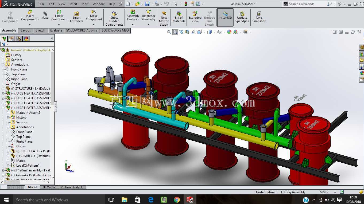Image resolution: width=364 pixels, height=204 pixels.
Task: Click the Search the web and Windows box
Action: click(x=59, y=200)
